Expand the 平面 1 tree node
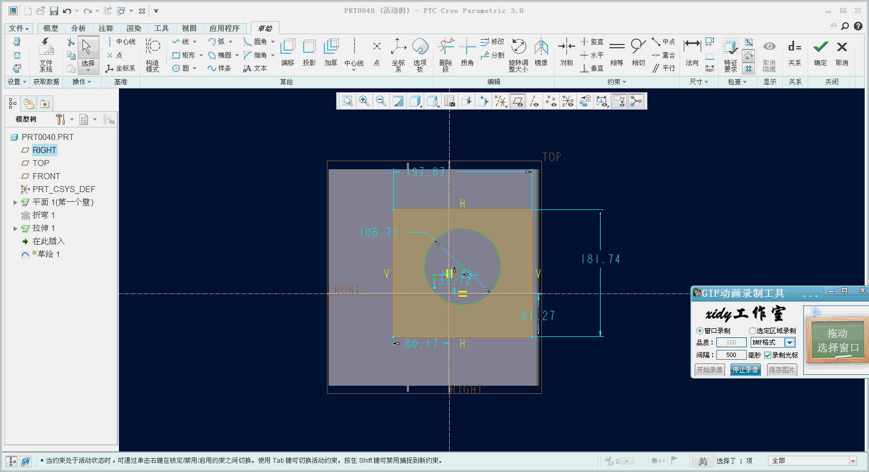 pos(15,202)
